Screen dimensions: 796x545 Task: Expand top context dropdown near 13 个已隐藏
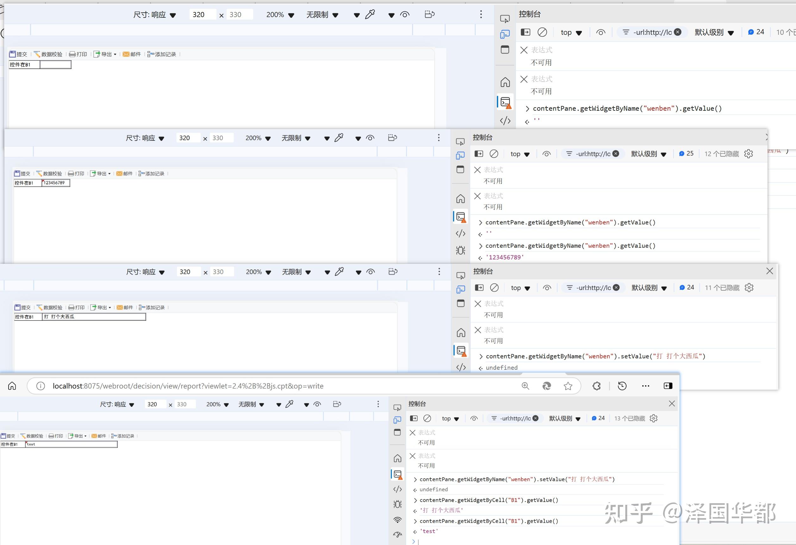point(450,418)
